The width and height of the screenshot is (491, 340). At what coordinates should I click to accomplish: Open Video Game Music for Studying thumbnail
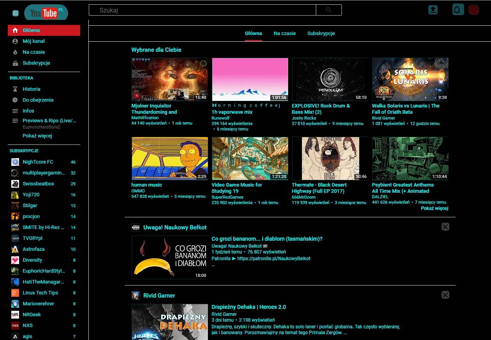pyautogui.click(x=250, y=159)
